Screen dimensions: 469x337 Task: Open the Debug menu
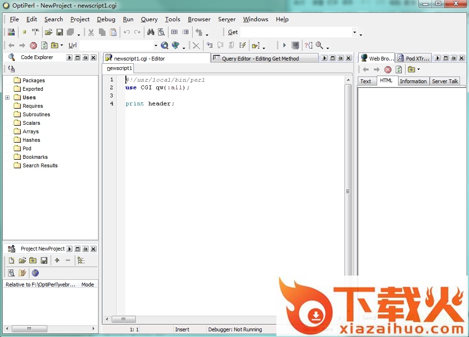[x=106, y=19]
